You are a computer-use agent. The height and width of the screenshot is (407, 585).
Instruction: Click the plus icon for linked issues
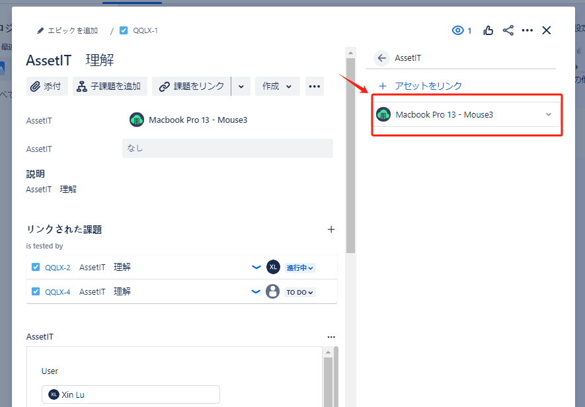[331, 229]
